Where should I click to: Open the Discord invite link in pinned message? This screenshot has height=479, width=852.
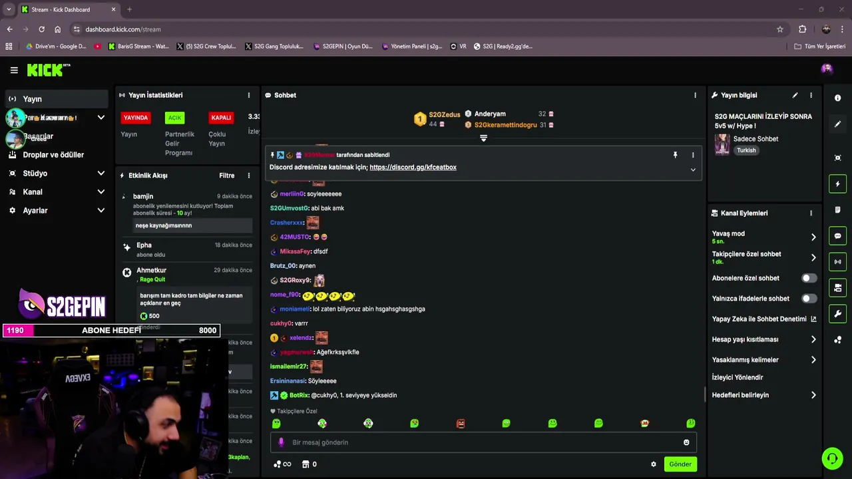click(413, 167)
